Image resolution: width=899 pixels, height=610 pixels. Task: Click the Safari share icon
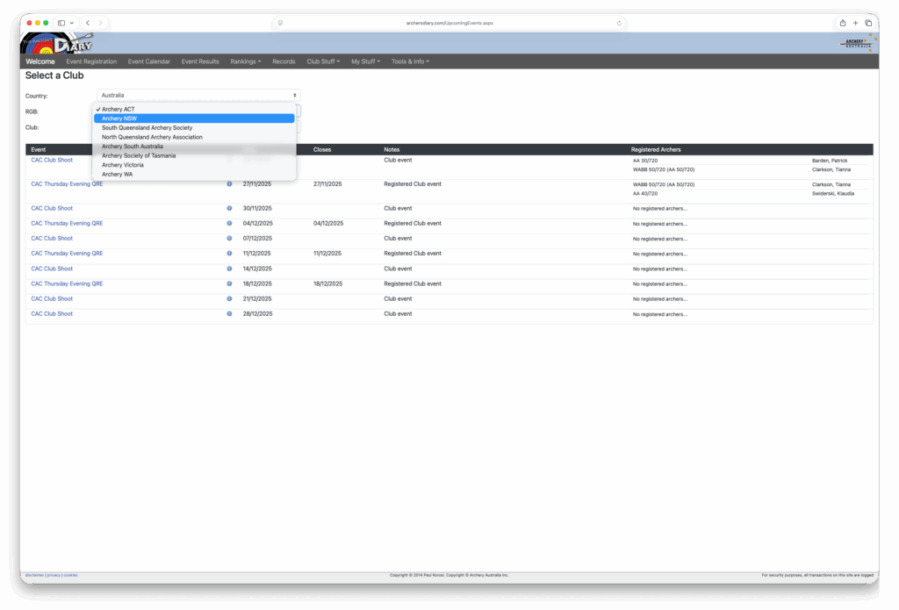pos(843,23)
